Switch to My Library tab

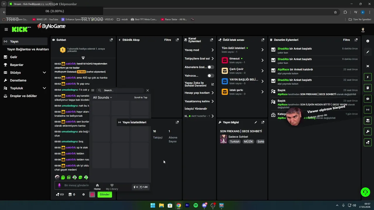pyautogui.click(x=112, y=187)
